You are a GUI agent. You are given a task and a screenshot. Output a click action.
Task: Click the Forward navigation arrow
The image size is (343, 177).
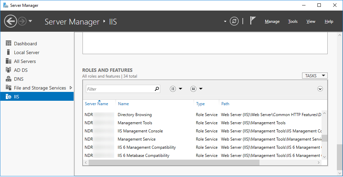[x=22, y=21]
